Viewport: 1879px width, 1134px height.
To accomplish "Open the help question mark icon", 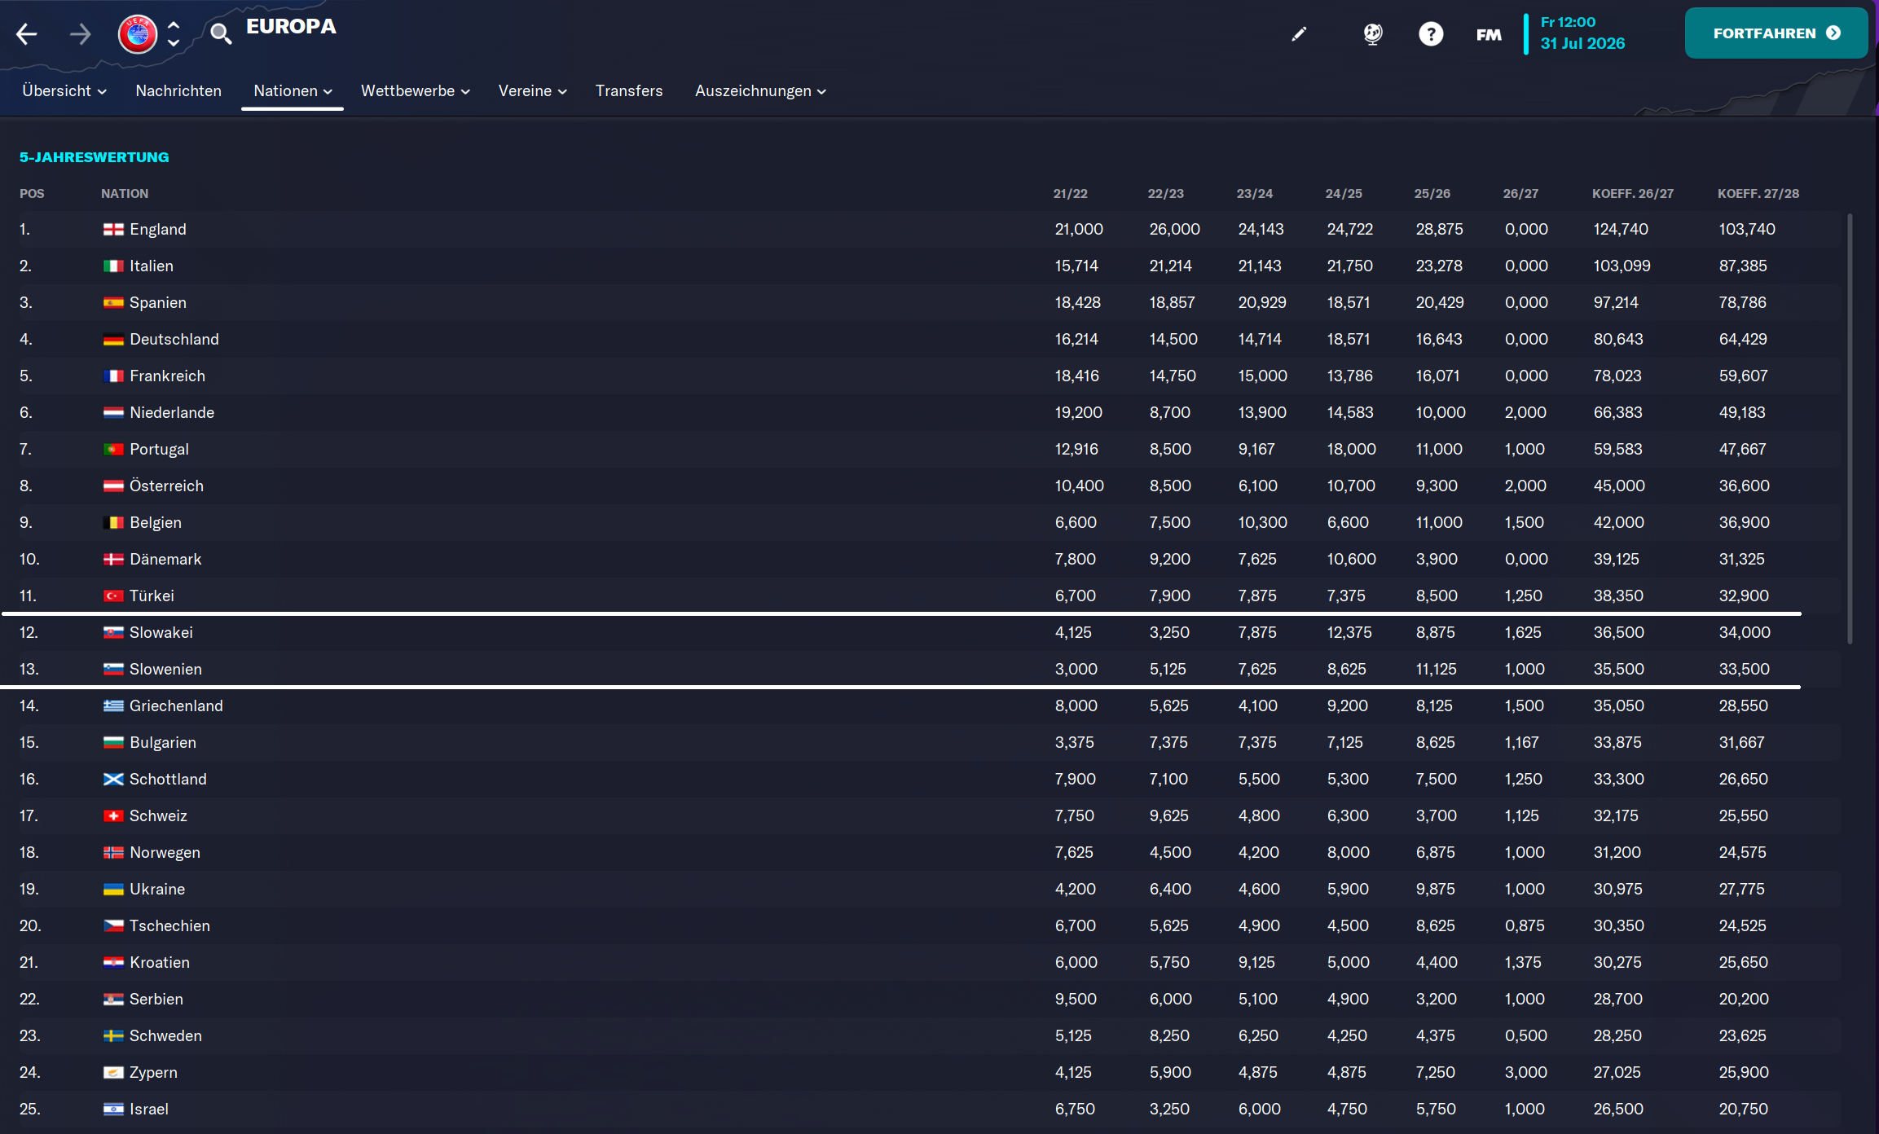I will pyautogui.click(x=1431, y=33).
